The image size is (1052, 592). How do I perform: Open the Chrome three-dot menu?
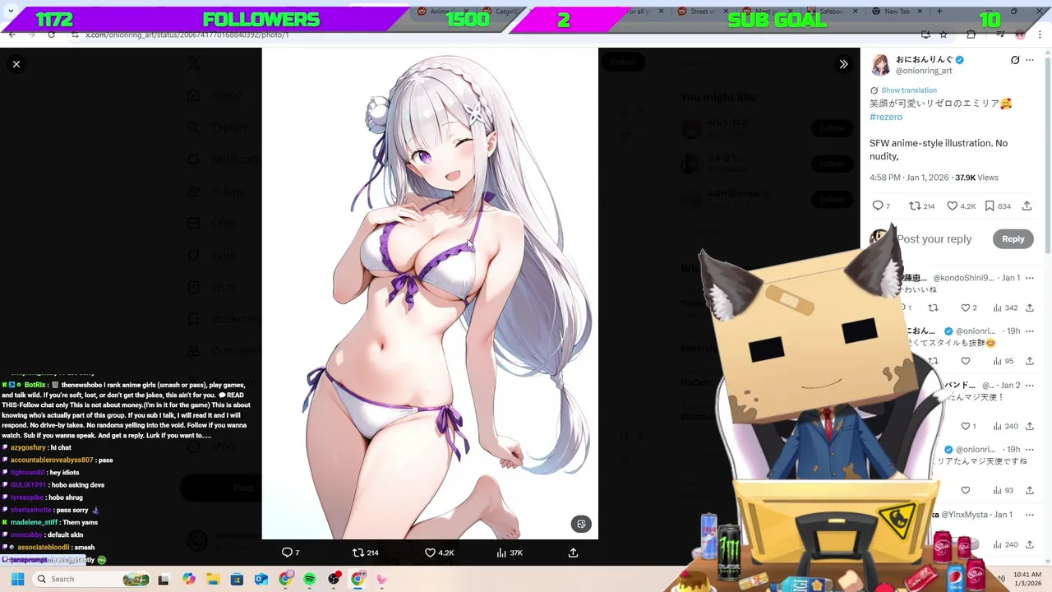pos(1040,35)
